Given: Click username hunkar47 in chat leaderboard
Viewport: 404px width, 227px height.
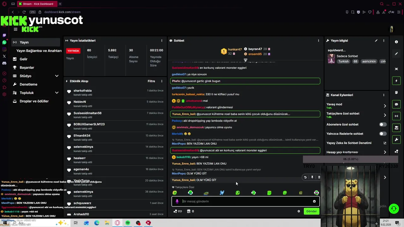Looking at the screenshot, I should pos(235,49).
